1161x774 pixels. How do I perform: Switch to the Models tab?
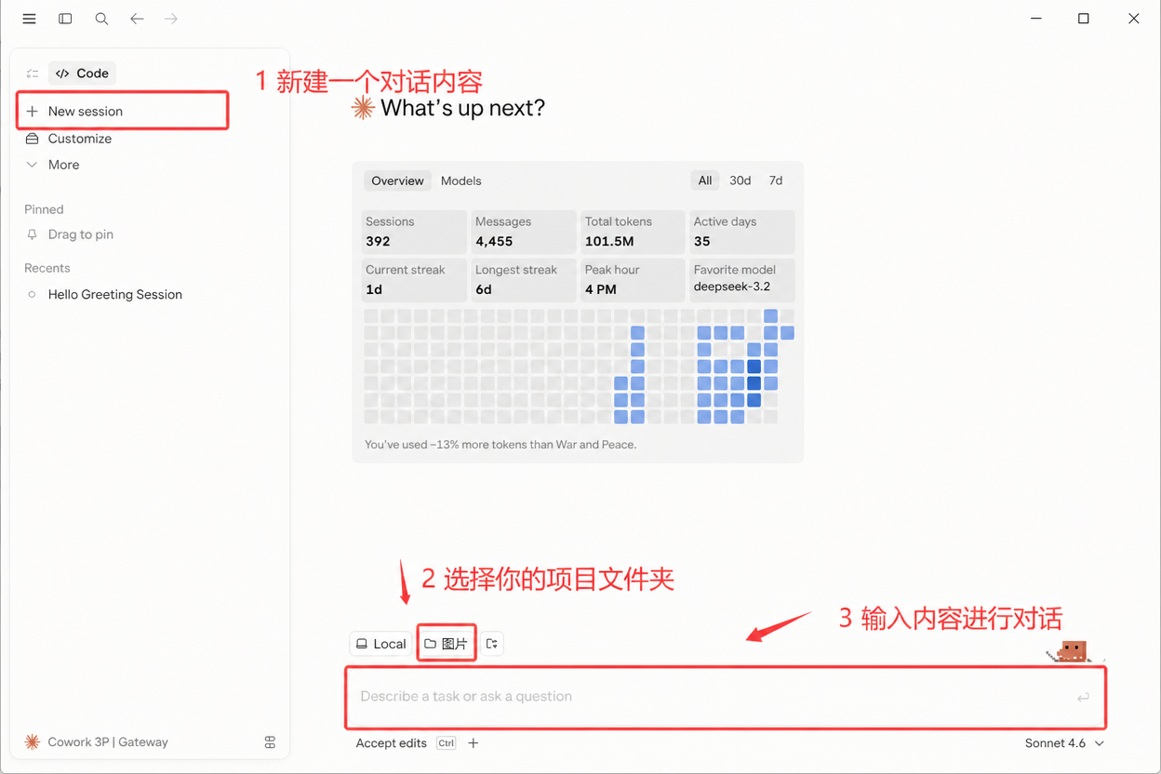461,180
